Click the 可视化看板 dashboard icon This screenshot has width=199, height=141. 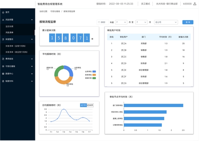3,66
